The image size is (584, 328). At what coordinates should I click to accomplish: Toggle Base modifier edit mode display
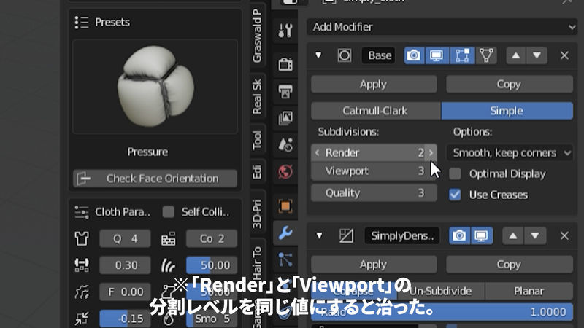pyautogui.click(x=462, y=56)
